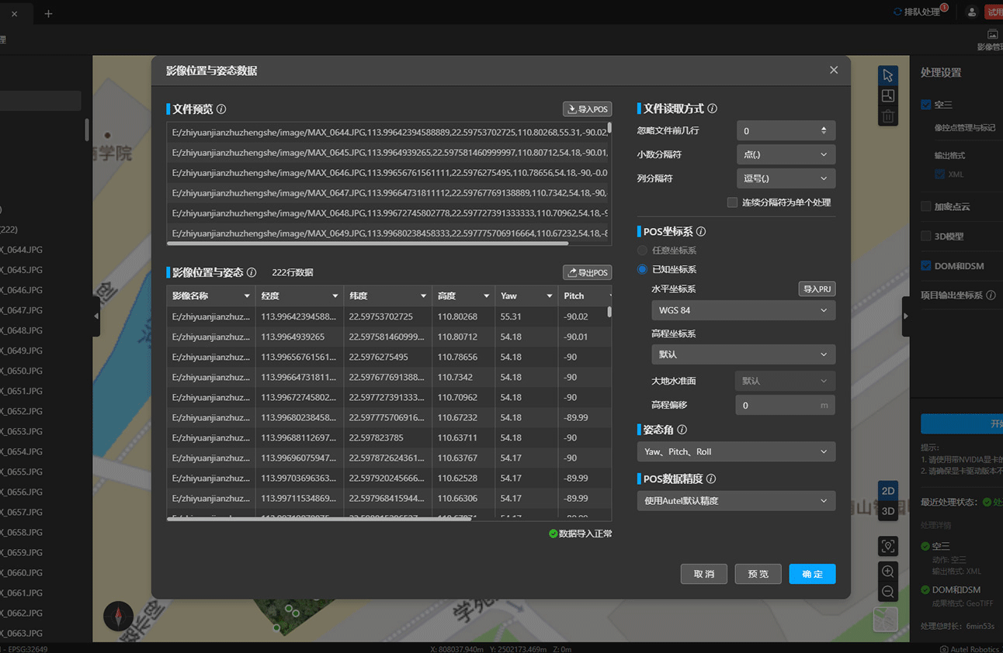Click the info icon beside 影像位置与姿态
This screenshot has width=1003, height=653.
coord(252,273)
